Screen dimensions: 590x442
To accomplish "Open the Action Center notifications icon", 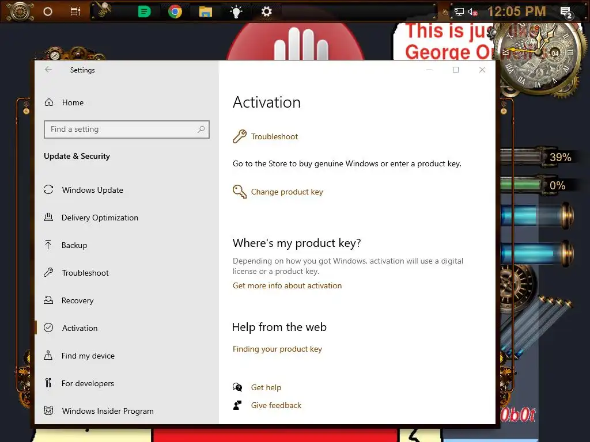I will [x=566, y=13].
